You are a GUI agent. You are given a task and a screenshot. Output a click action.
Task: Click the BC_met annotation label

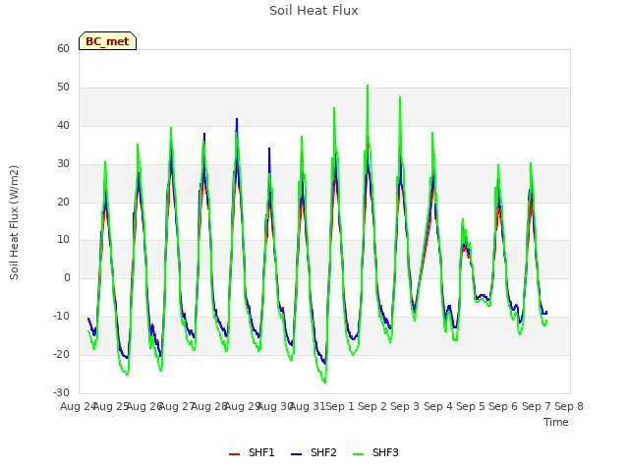[107, 41]
